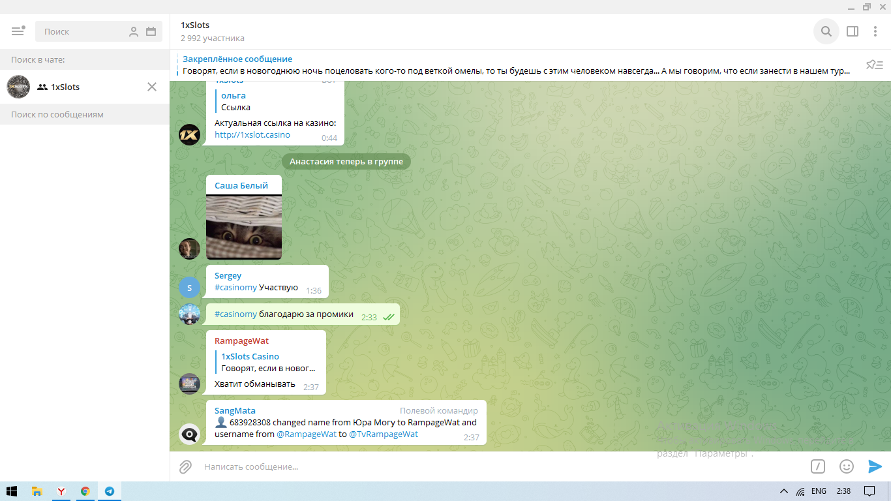The image size is (891, 501).
Task: Expand Windows system tray hidden icons
Action: tap(783, 491)
